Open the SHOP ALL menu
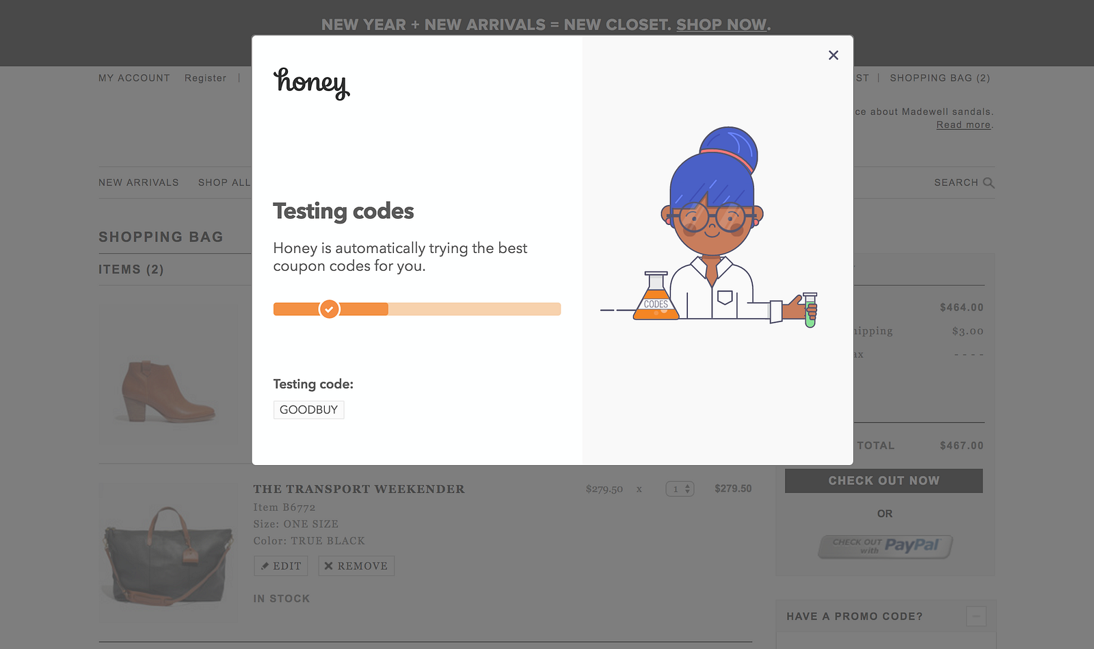 224,183
